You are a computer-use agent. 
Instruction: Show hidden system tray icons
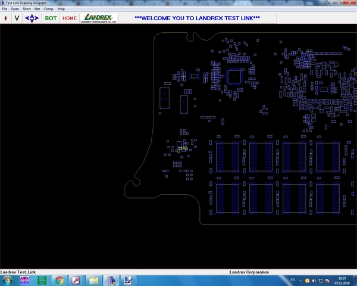300,280
